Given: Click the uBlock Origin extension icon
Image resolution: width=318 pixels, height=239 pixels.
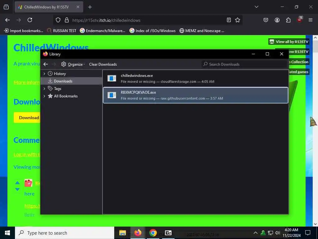Looking at the screenshot, I should pyautogui.click(x=300, y=20).
